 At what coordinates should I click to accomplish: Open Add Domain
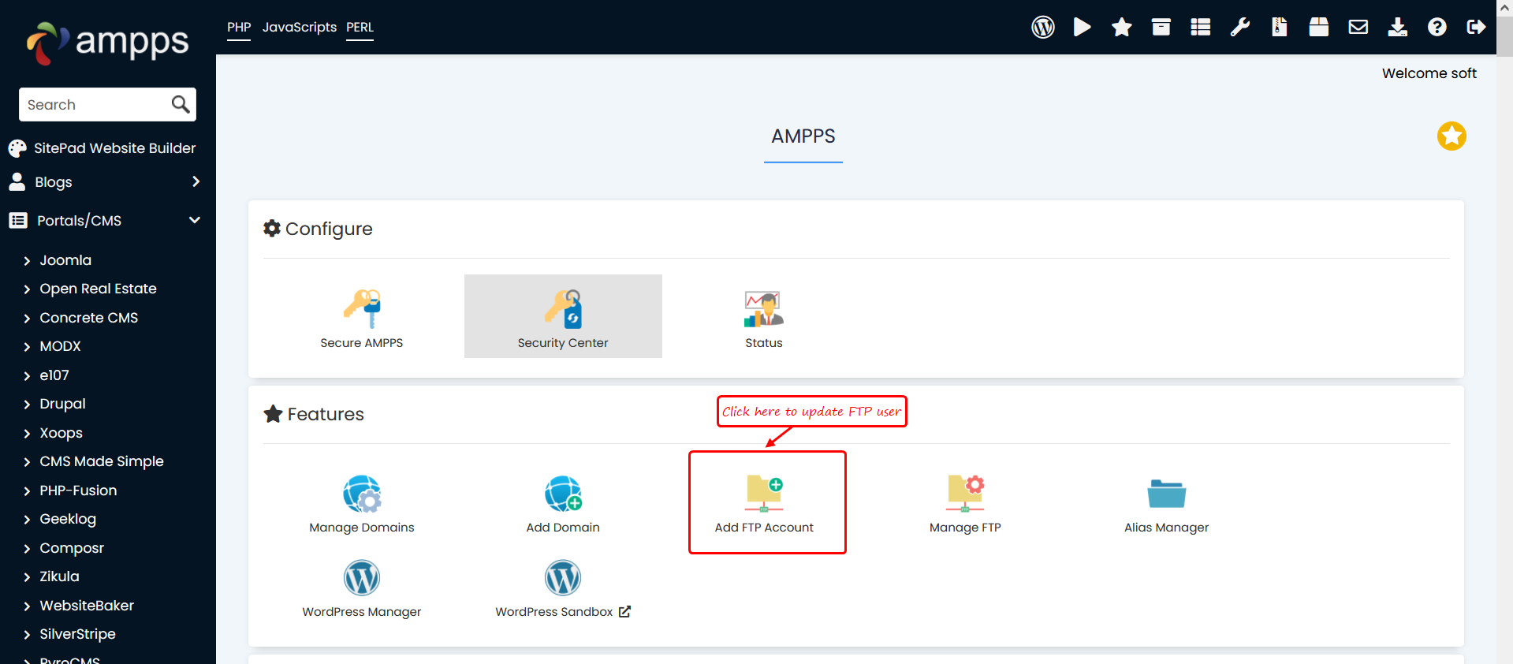(x=563, y=504)
